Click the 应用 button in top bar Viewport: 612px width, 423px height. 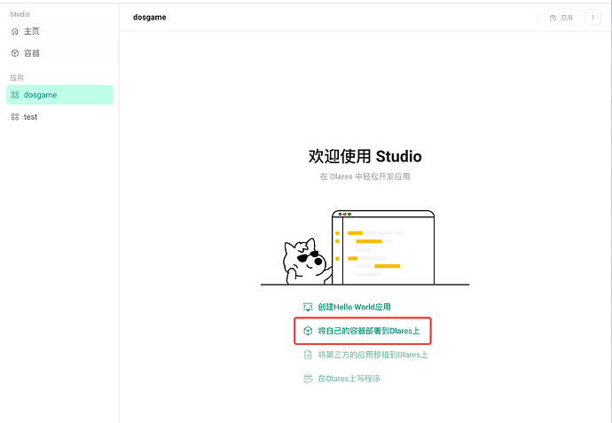point(562,18)
